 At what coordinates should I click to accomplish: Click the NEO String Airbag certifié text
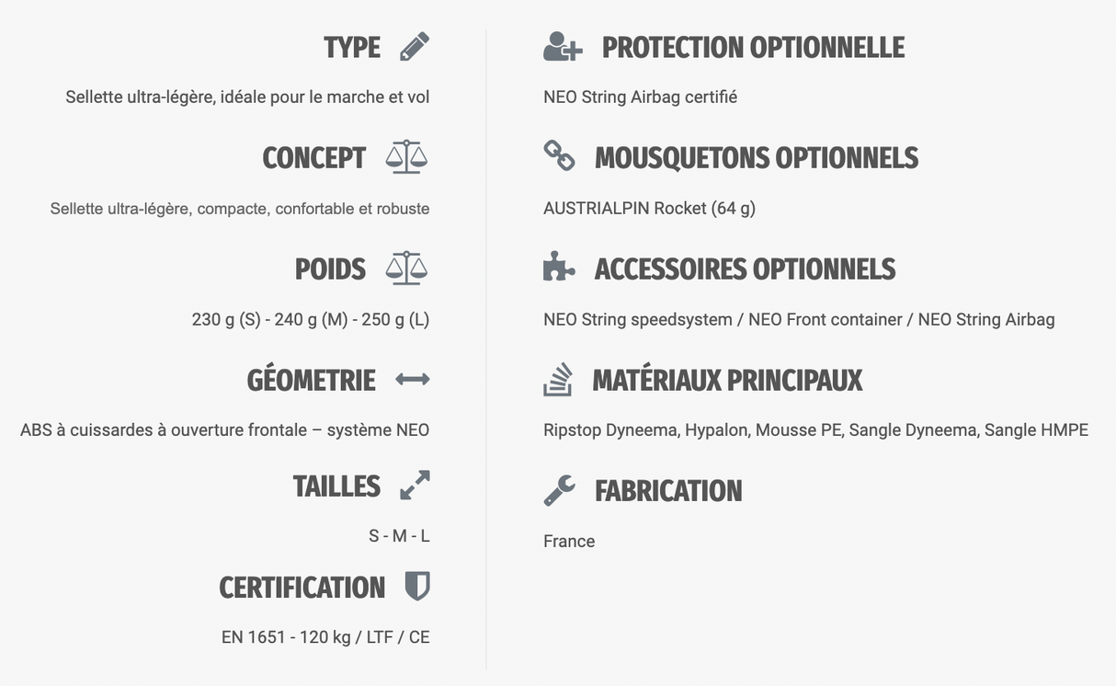pos(640,97)
